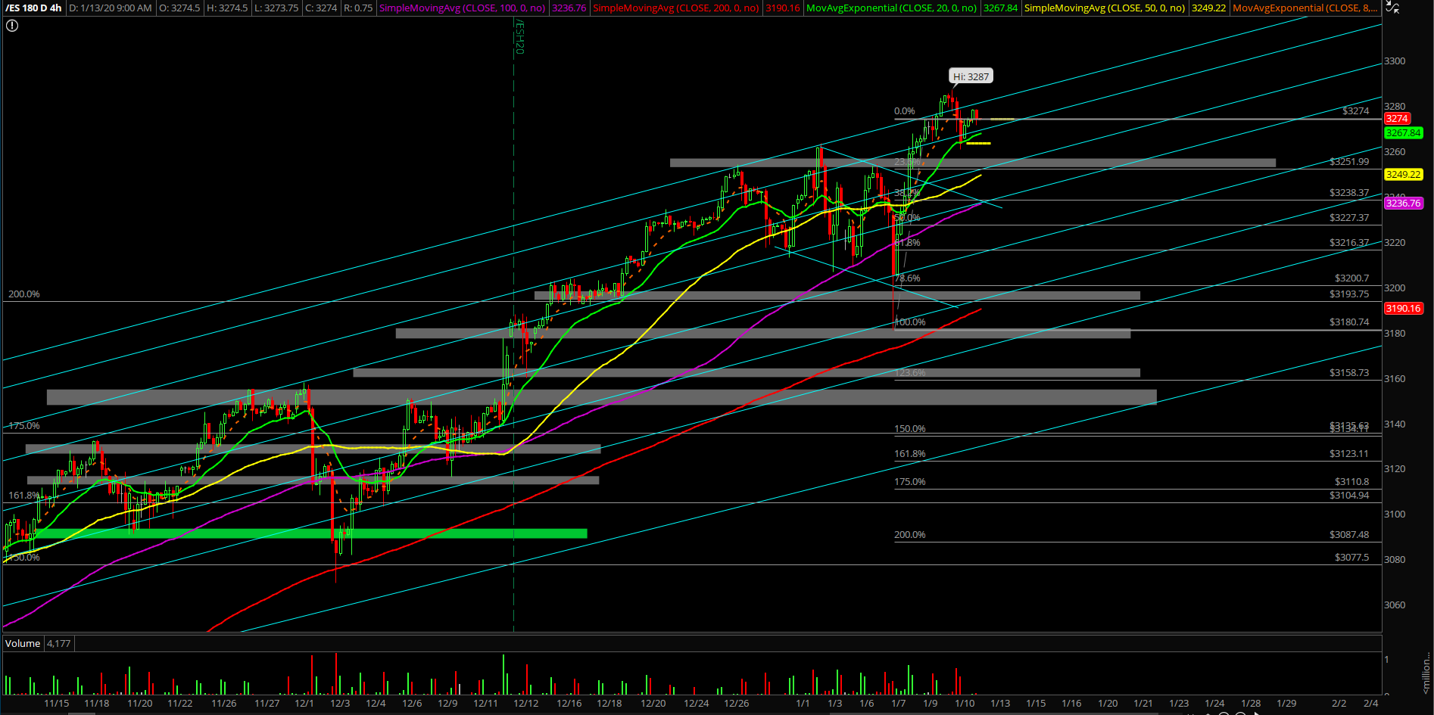Open truncated MovAvgExponential (CLOSE, 8 study label
1434x715 pixels.
tap(1305, 8)
